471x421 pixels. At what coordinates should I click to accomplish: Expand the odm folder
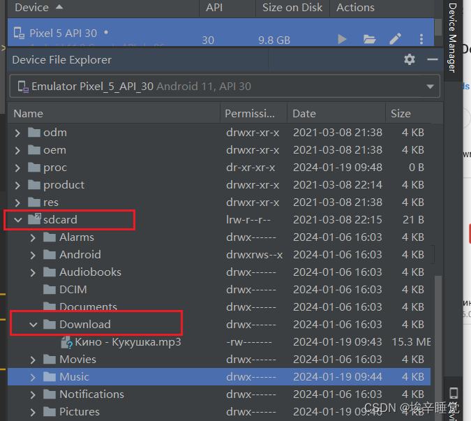[17, 133]
